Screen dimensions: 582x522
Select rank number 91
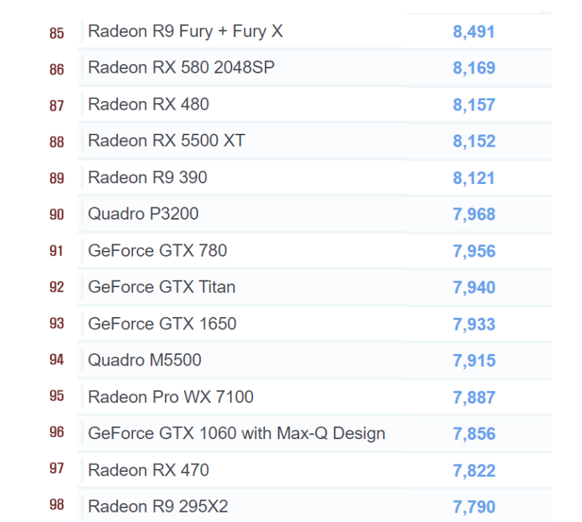click(x=57, y=251)
